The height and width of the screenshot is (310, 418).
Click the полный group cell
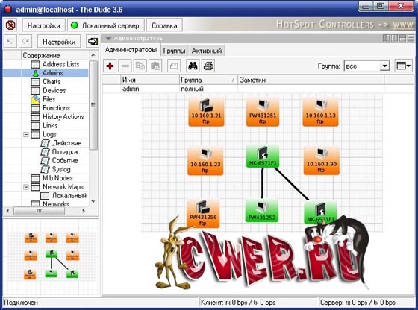coord(192,89)
